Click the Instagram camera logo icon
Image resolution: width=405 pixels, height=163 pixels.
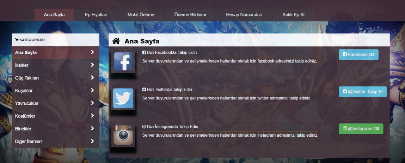tap(123, 135)
